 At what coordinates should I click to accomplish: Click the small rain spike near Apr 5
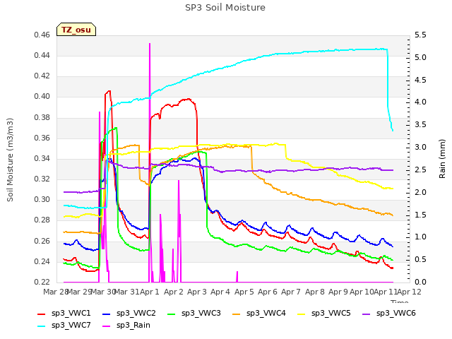click(x=237, y=276)
